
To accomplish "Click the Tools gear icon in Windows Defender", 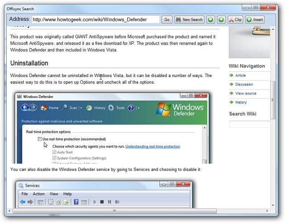I will pyautogui.click(x=111, y=108).
